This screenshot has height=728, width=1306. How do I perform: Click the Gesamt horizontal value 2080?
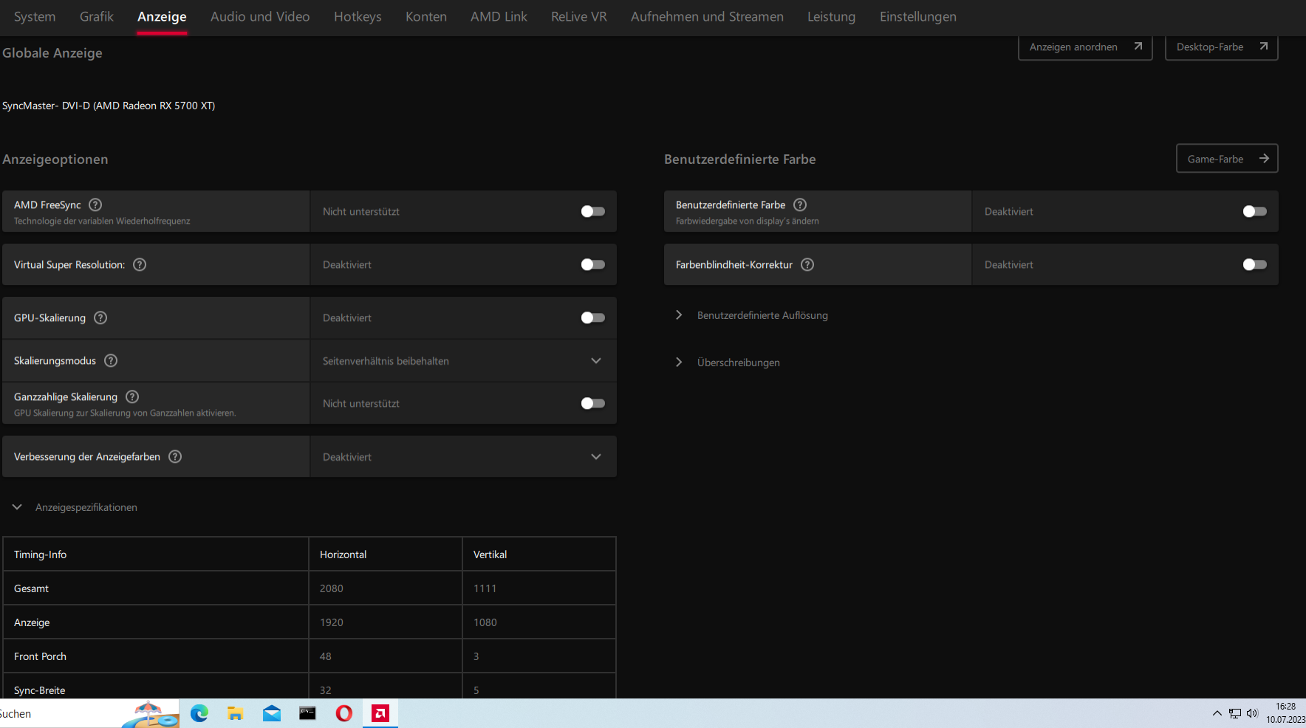pos(332,588)
